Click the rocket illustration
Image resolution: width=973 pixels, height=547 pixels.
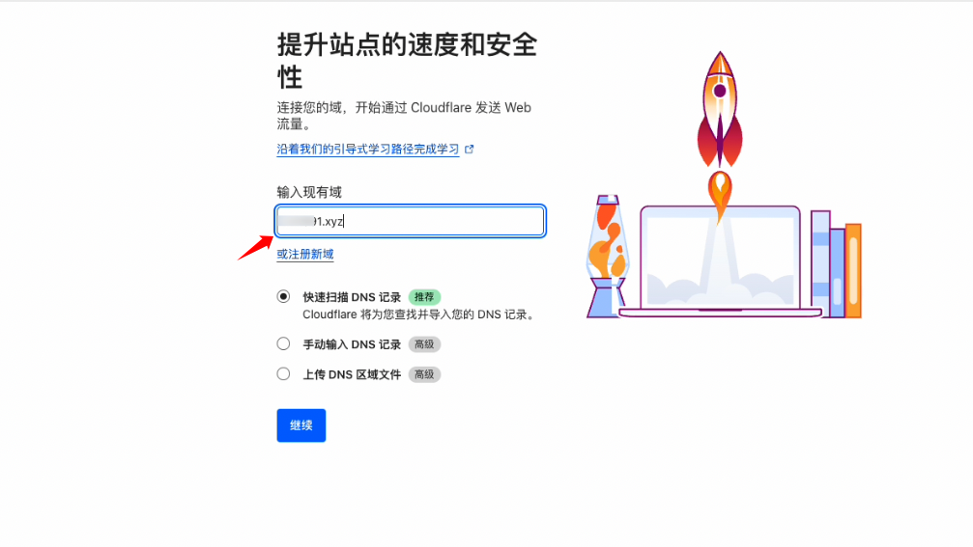(720, 135)
